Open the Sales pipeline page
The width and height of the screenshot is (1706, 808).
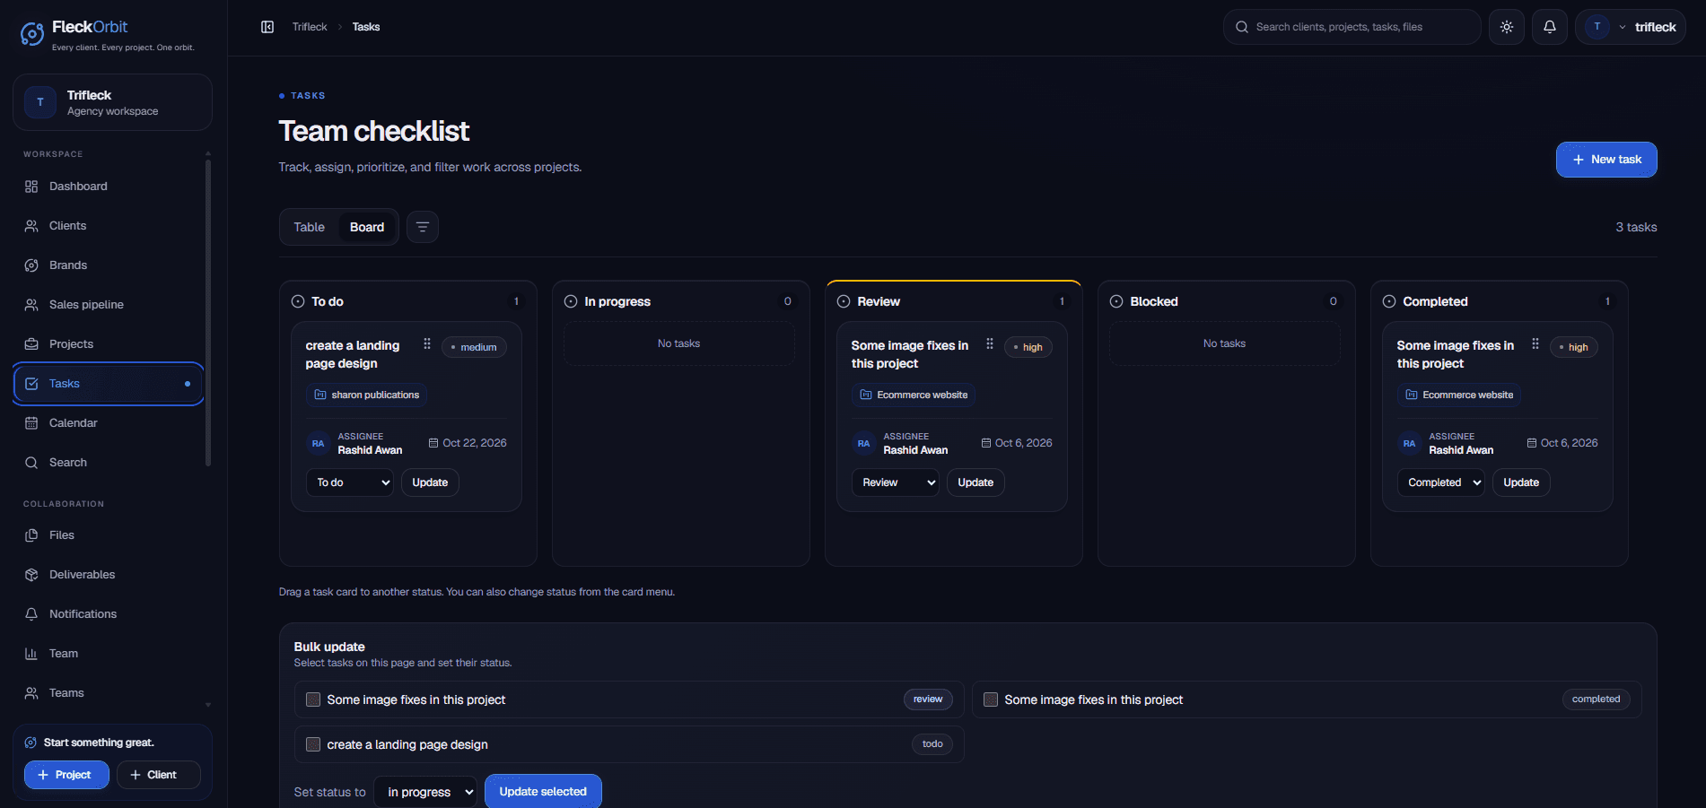tap(109, 305)
